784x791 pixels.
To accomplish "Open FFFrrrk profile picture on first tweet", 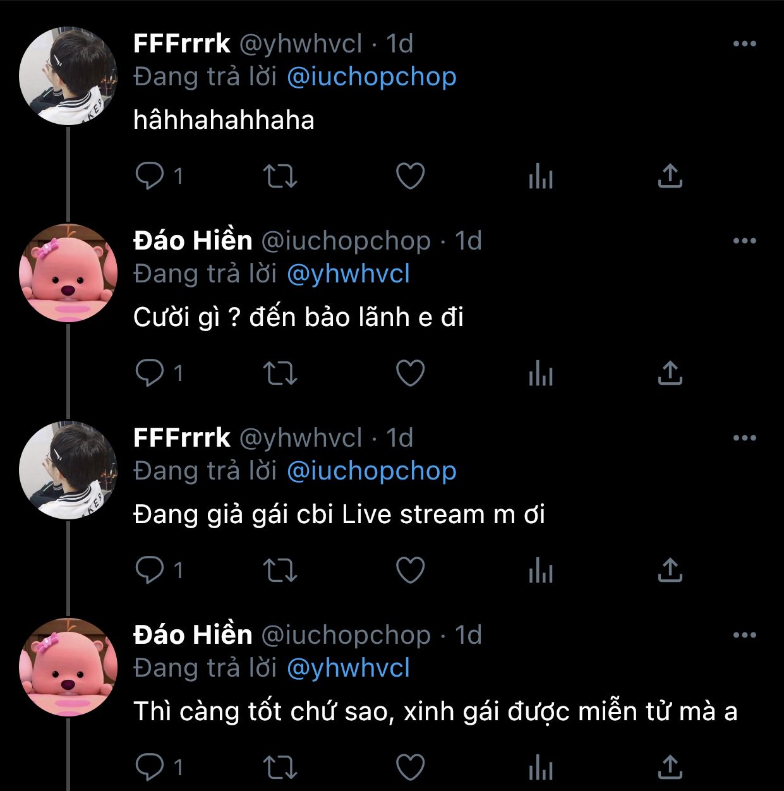I will [x=68, y=76].
